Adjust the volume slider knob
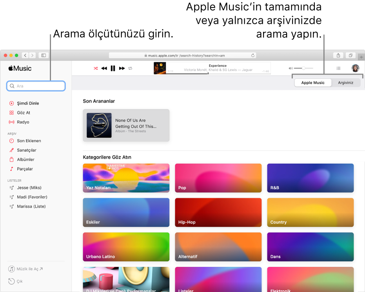365x292 pixels. pos(303,68)
